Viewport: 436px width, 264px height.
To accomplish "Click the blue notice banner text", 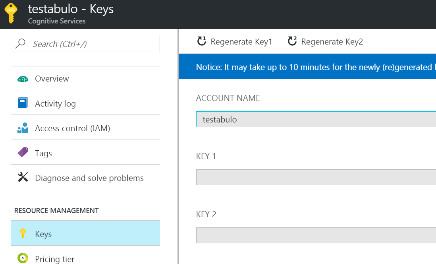I will tap(316, 67).
